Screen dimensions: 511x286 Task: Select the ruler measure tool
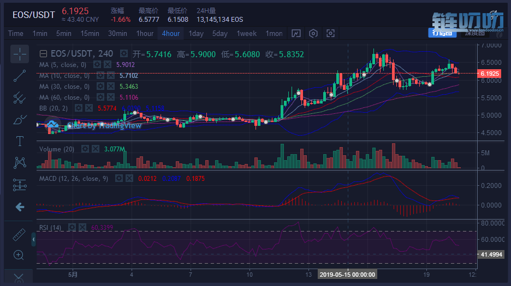tap(19, 235)
